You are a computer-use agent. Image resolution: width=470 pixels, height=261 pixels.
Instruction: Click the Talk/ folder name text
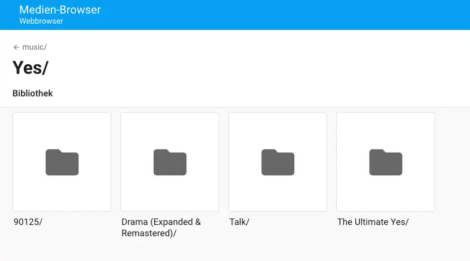[x=240, y=222]
